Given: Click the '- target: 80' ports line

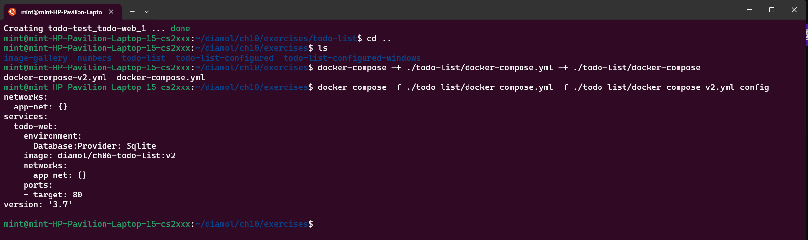Looking at the screenshot, I should tap(53, 195).
